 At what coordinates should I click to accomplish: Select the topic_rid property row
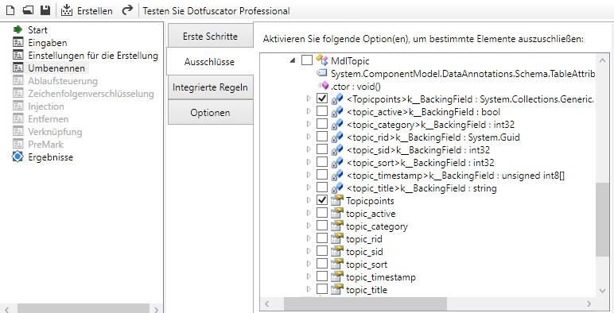point(363,238)
